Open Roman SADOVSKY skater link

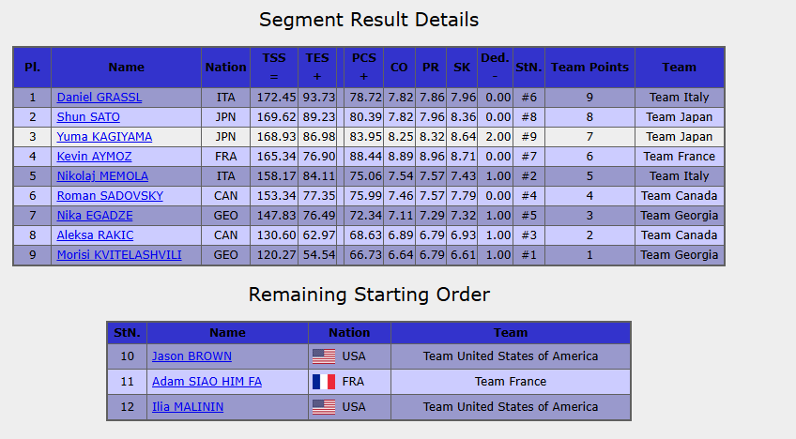point(110,196)
